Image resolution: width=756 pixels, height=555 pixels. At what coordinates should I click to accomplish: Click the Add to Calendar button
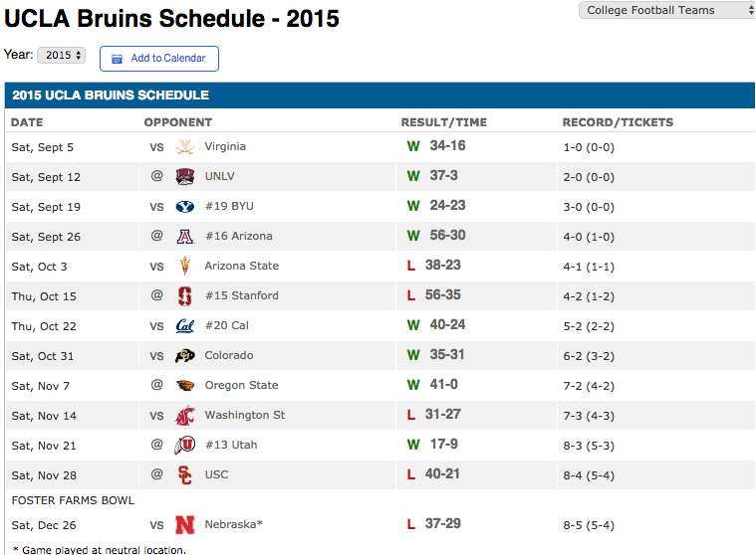(159, 59)
